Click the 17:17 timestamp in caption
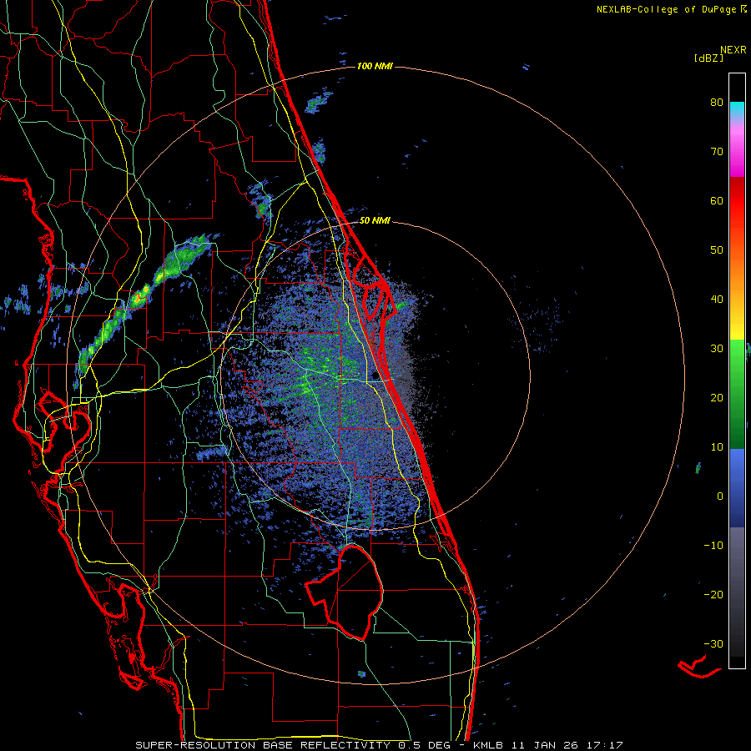Viewport: 751px width, 751px height. pyautogui.click(x=603, y=745)
